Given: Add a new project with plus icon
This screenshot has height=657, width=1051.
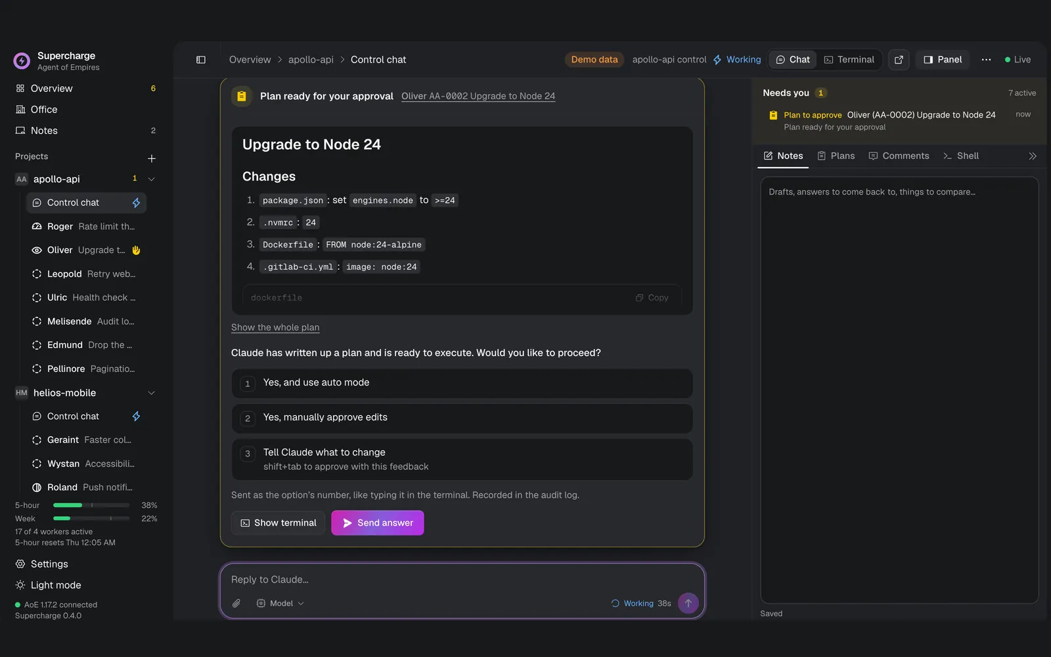Looking at the screenshot, I should click(x=152, y=158).
